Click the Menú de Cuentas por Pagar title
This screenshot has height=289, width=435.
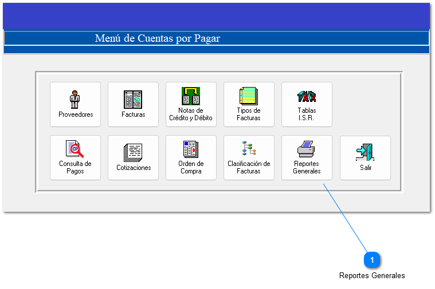157,38
